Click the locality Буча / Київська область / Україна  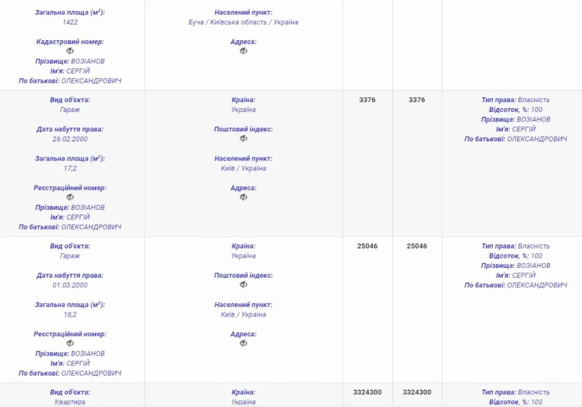(243, 22)
